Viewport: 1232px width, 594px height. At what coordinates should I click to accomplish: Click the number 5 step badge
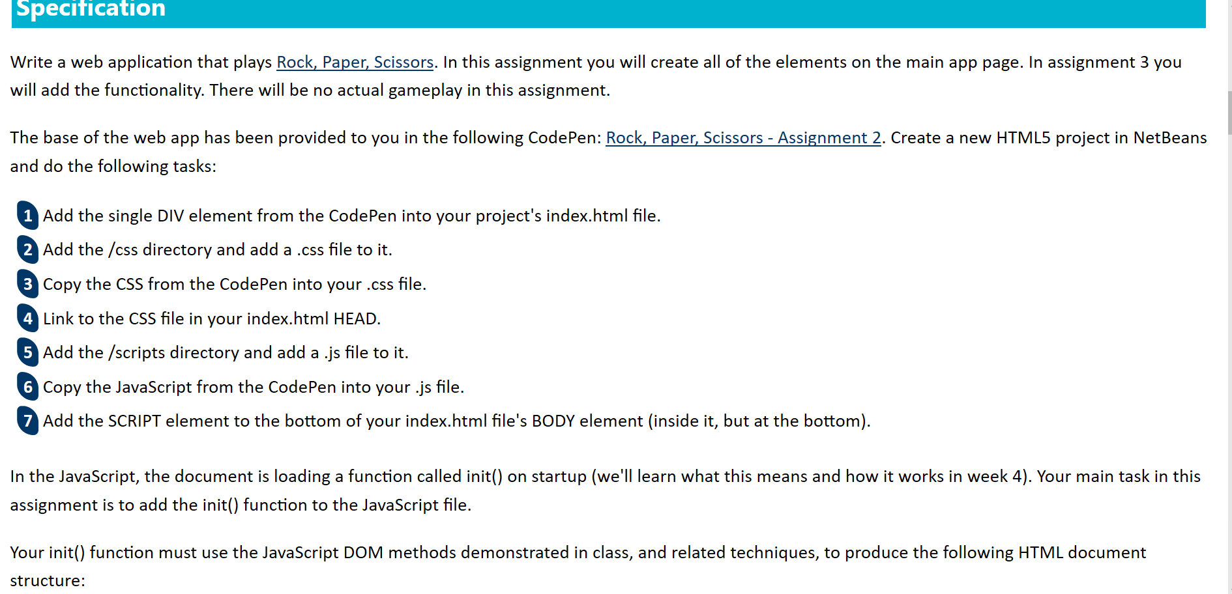point(27,352)
